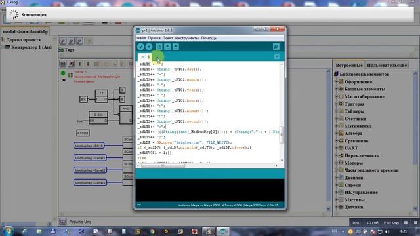The height and width of the screenshot is (236, 420).
Task: Click the move board down arrow icon
Action: (88, 64)
